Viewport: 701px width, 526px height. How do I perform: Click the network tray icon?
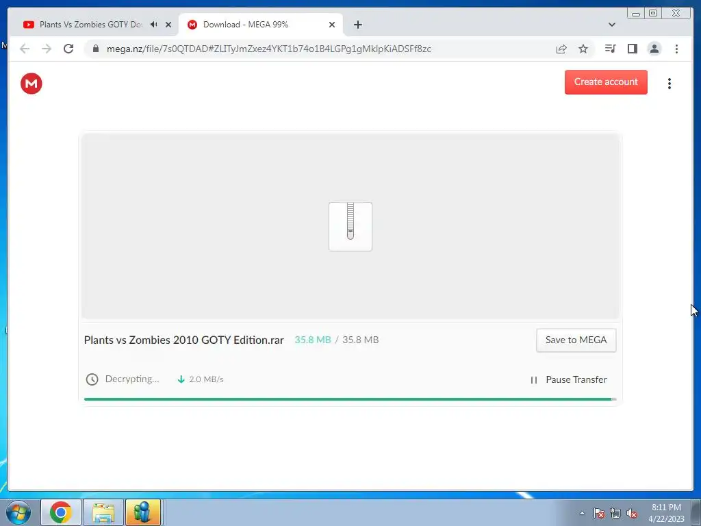click(615, 514)
